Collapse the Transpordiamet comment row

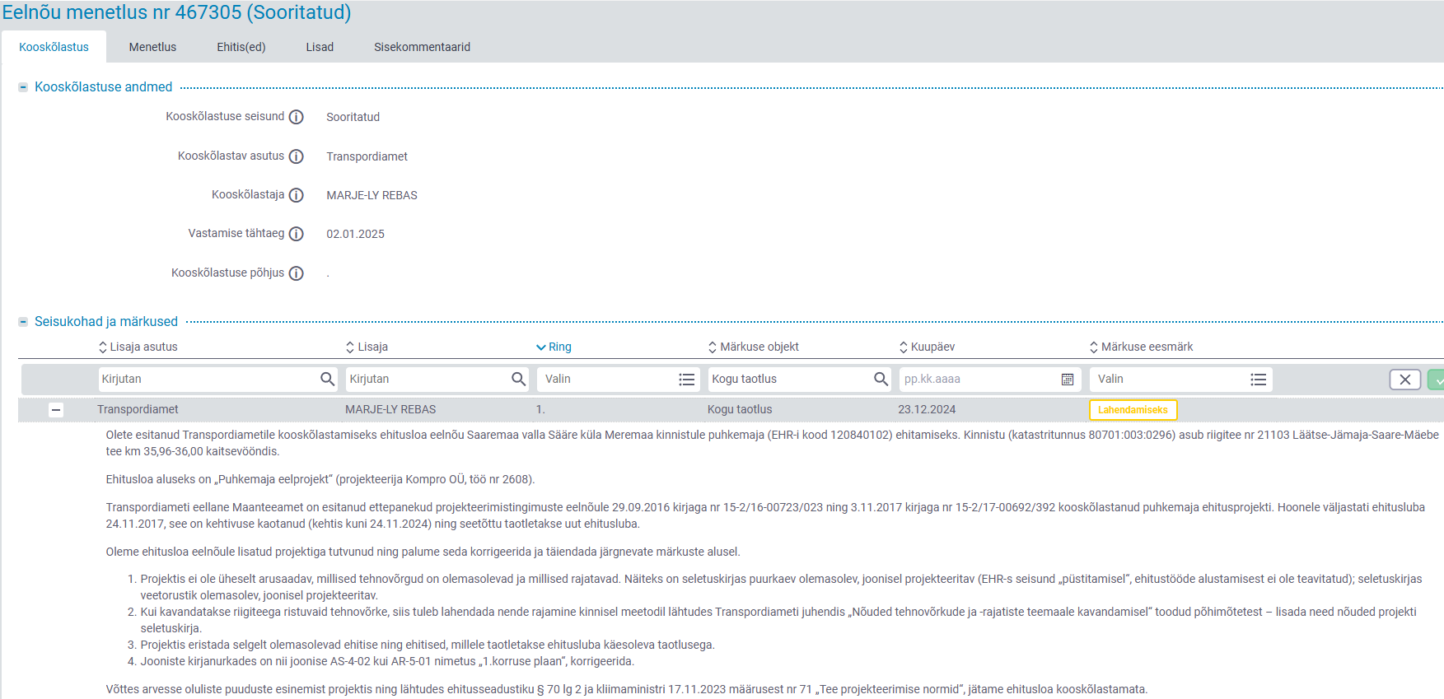[56, 410]
